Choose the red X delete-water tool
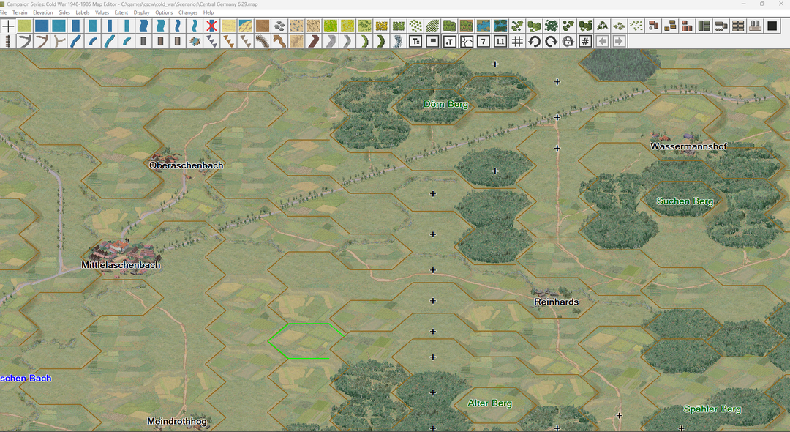The width and height of the screenshot is (790, 432). pyautogui.click(x=211, y=25)
